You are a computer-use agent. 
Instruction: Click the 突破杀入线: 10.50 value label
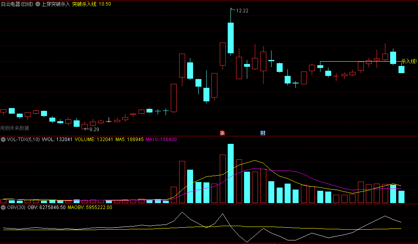click(92, 4)
